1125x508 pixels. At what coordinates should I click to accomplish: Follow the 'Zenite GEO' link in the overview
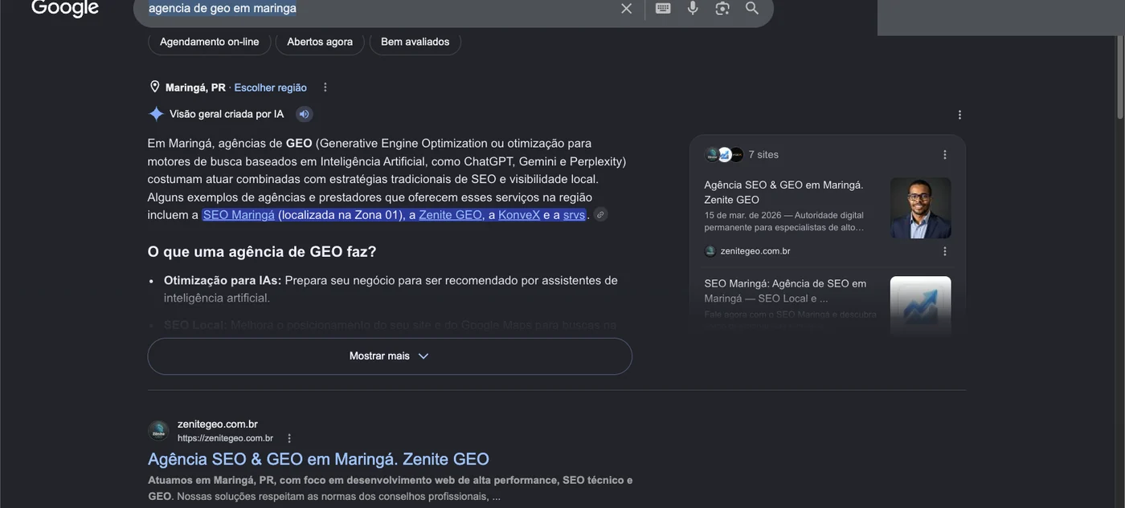(451, 214)
